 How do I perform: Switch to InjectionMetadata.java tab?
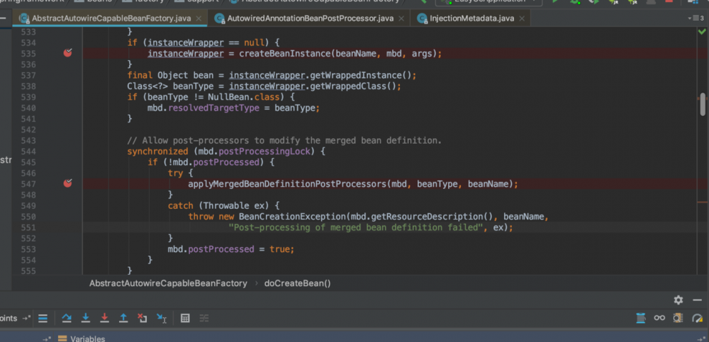(471, 18)
